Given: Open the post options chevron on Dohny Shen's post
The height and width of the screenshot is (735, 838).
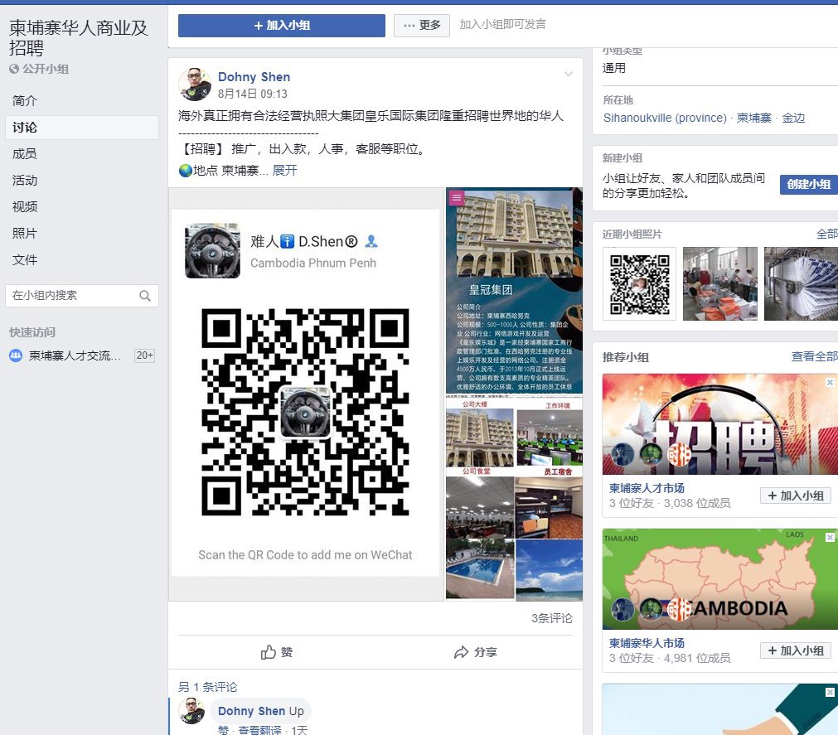Looking at the screenshot, I should 569,74.
